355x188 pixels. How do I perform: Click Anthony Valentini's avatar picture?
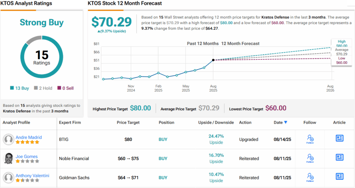pyautogui.click(x=9, y=178)
